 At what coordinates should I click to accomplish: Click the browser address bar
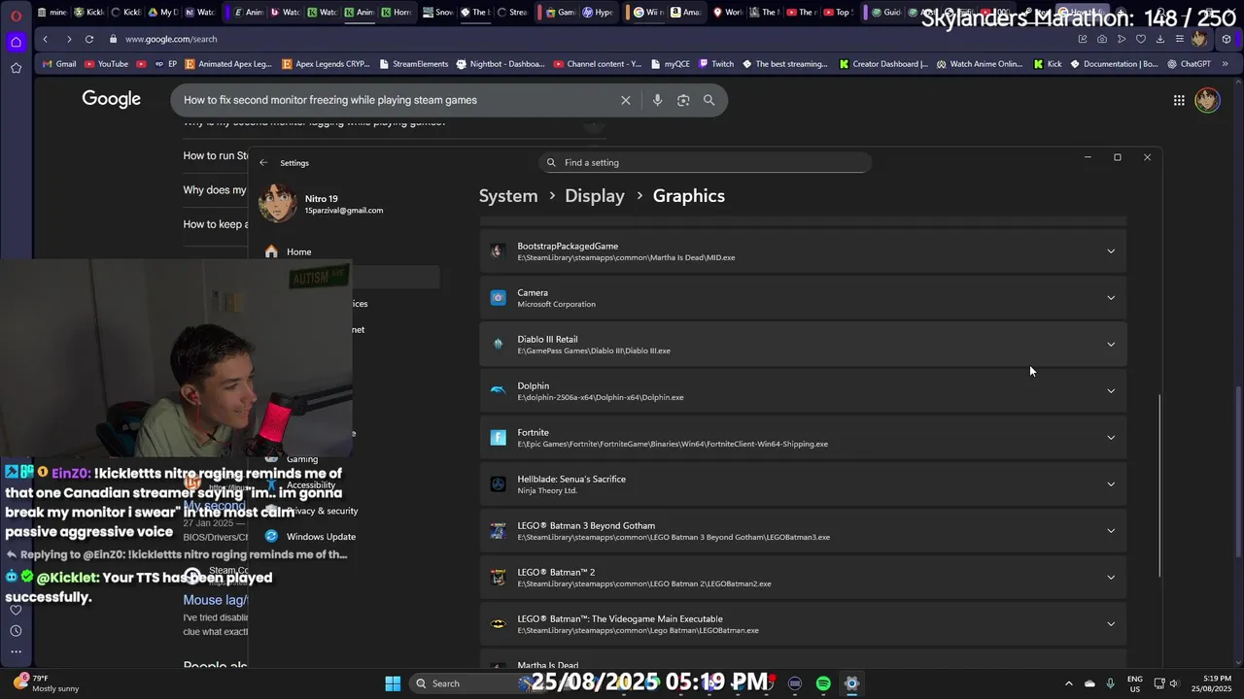click(x=583, y=39)
